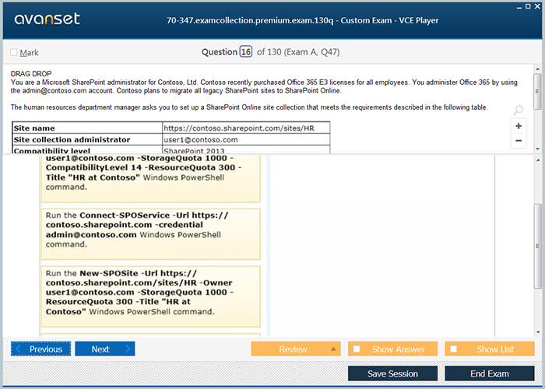Click the question pane scrollbar thumb
This screenshot has height=389, width=545.
538,92
